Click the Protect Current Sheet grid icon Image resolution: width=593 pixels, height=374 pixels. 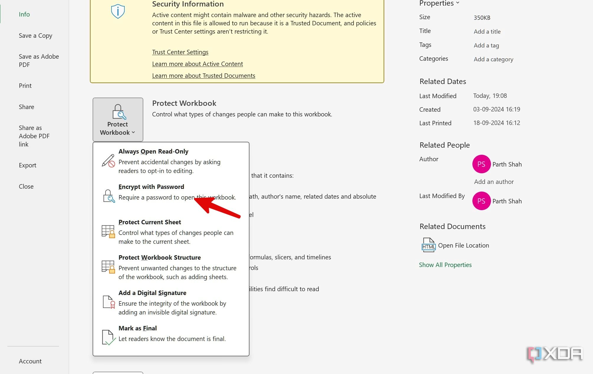coord(108,231)
